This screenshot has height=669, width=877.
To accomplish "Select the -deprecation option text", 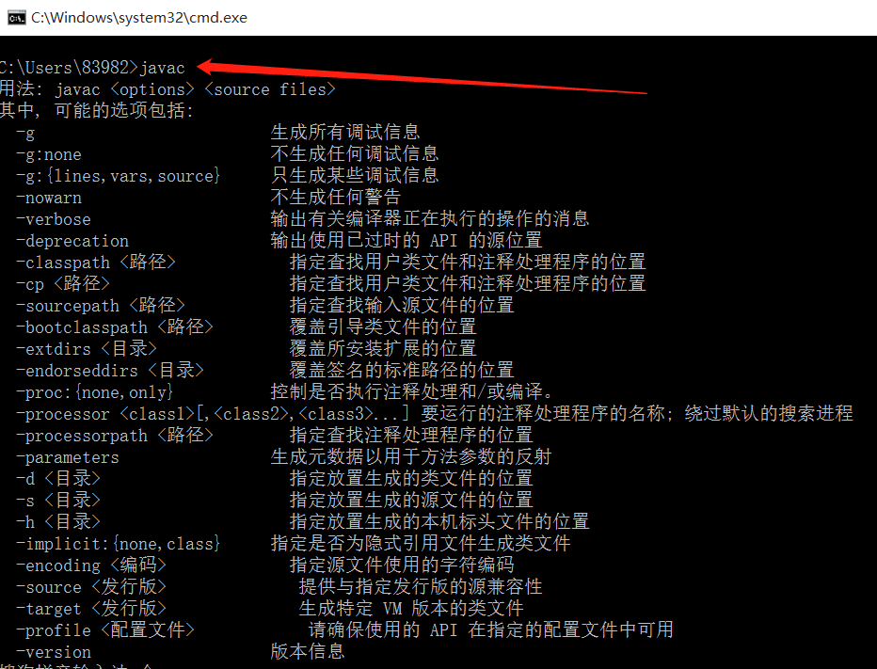I will click(72, 241).
